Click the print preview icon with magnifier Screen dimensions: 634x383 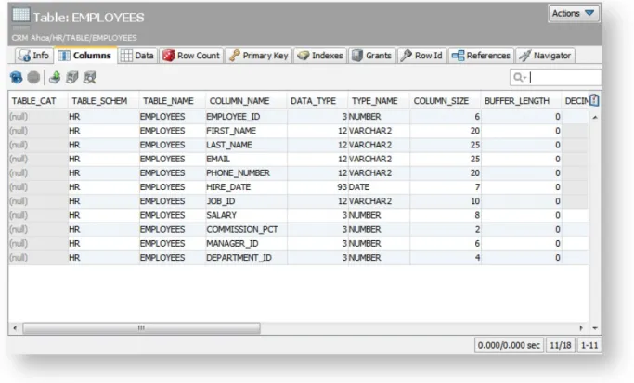pyautogui.click(x=89, y=77)
